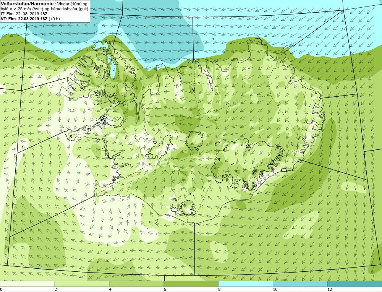
Task: Click inside the round Hofsjökull glacier outline
Action: (194, 141)
